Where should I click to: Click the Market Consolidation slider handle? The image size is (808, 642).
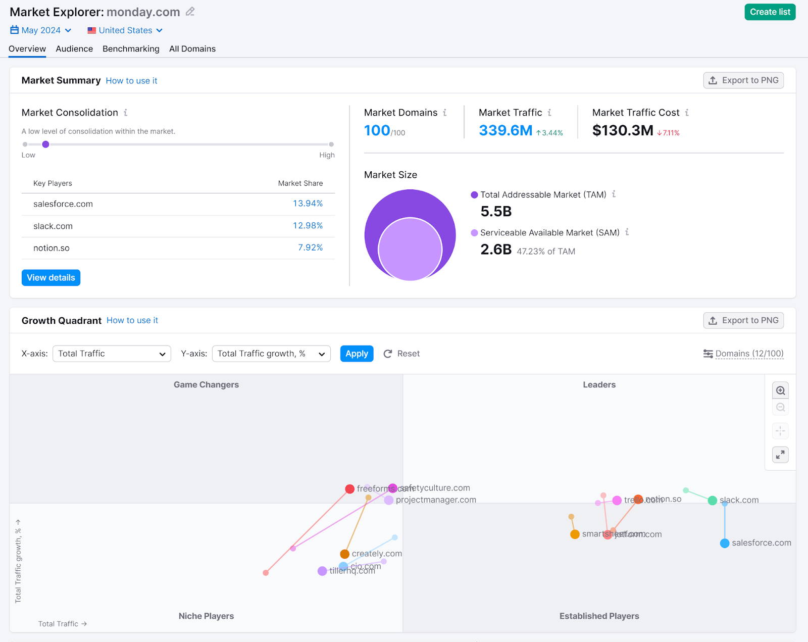point(46,144)
